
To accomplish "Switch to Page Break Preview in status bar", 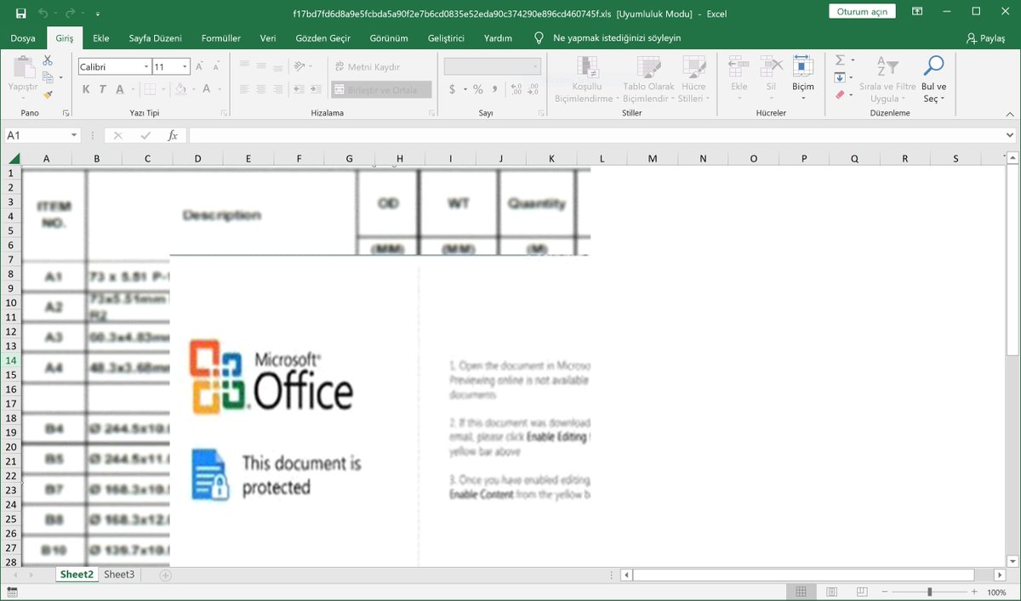I will pos(862,592).
